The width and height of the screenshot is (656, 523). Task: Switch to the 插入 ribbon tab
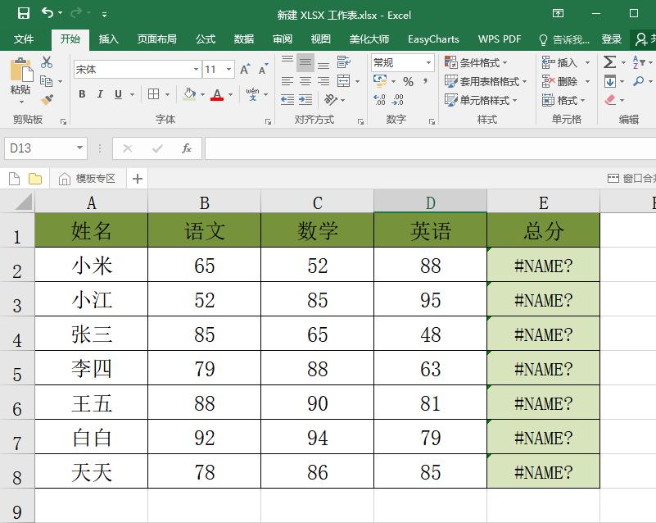110,38
